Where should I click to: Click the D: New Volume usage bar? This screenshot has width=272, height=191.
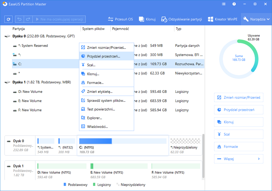62,166
